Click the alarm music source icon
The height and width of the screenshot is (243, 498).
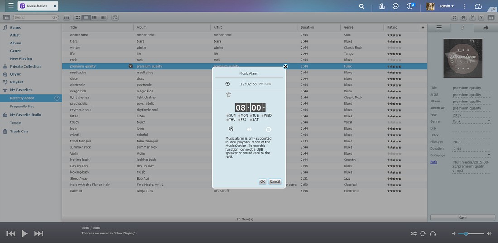tap(231, 129)
